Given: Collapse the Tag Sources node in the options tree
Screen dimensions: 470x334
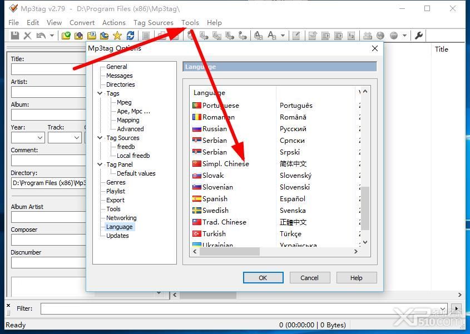Looking at the screenshot, I should tap(100, 137).
